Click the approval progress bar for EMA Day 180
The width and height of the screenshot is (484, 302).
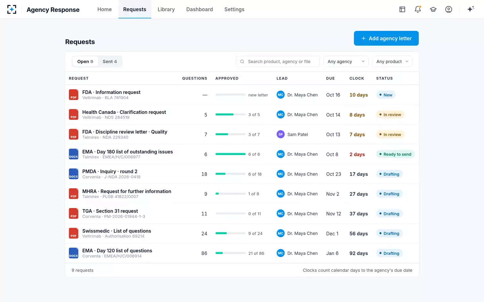click(231, 154)
